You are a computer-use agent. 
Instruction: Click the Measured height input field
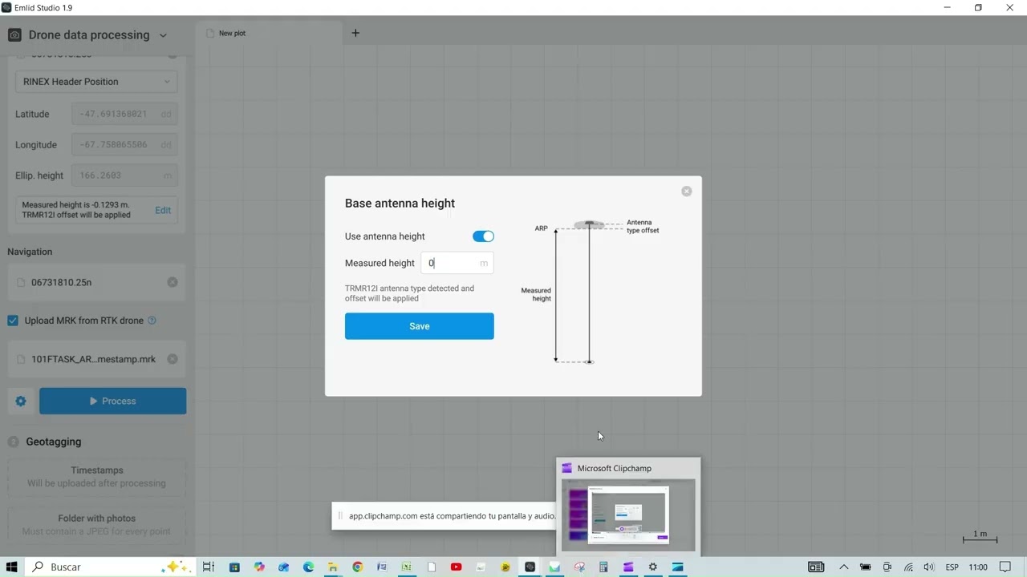coord(457,263)
